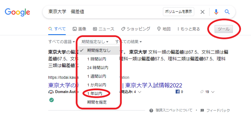Click the ツール button
The height and width of the screenshot is (123, 251).
[224, 29]
